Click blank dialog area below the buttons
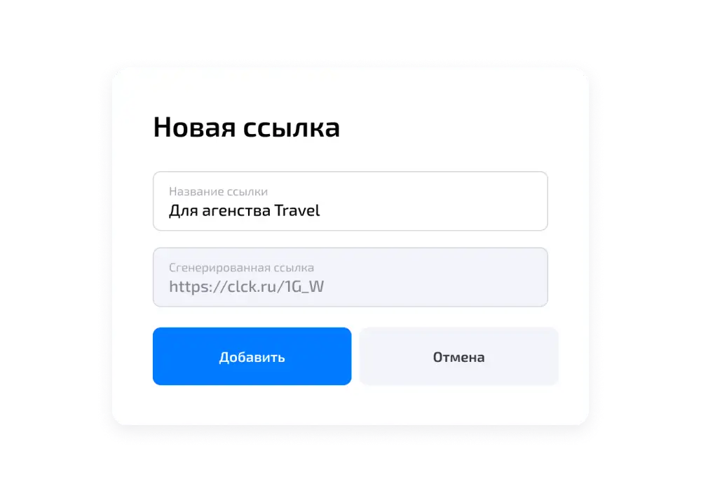 pos(350,405)
